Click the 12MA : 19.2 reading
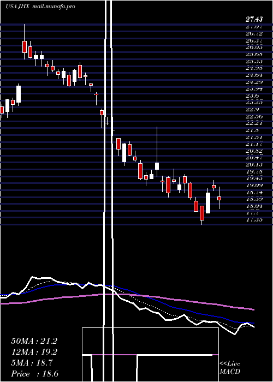Image resolution: width=273 pixels, height=382 pixels. (34, 353)
